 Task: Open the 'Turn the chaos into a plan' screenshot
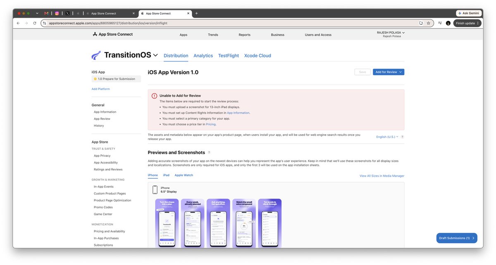[167, 223]
